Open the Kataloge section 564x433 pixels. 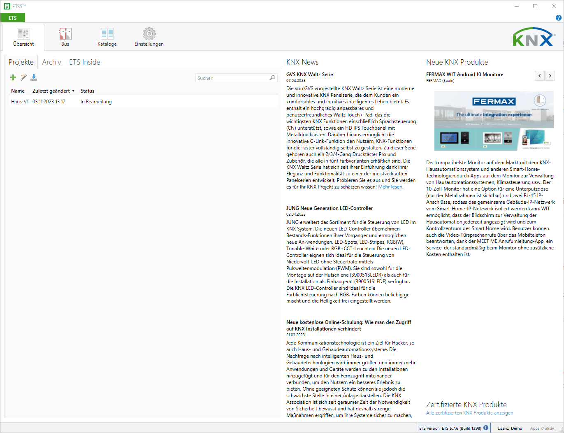coord(107,37)
